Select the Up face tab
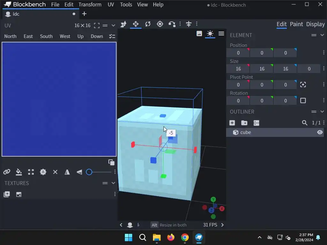This screenshot has height=245, width=327. tap(80, 36)
